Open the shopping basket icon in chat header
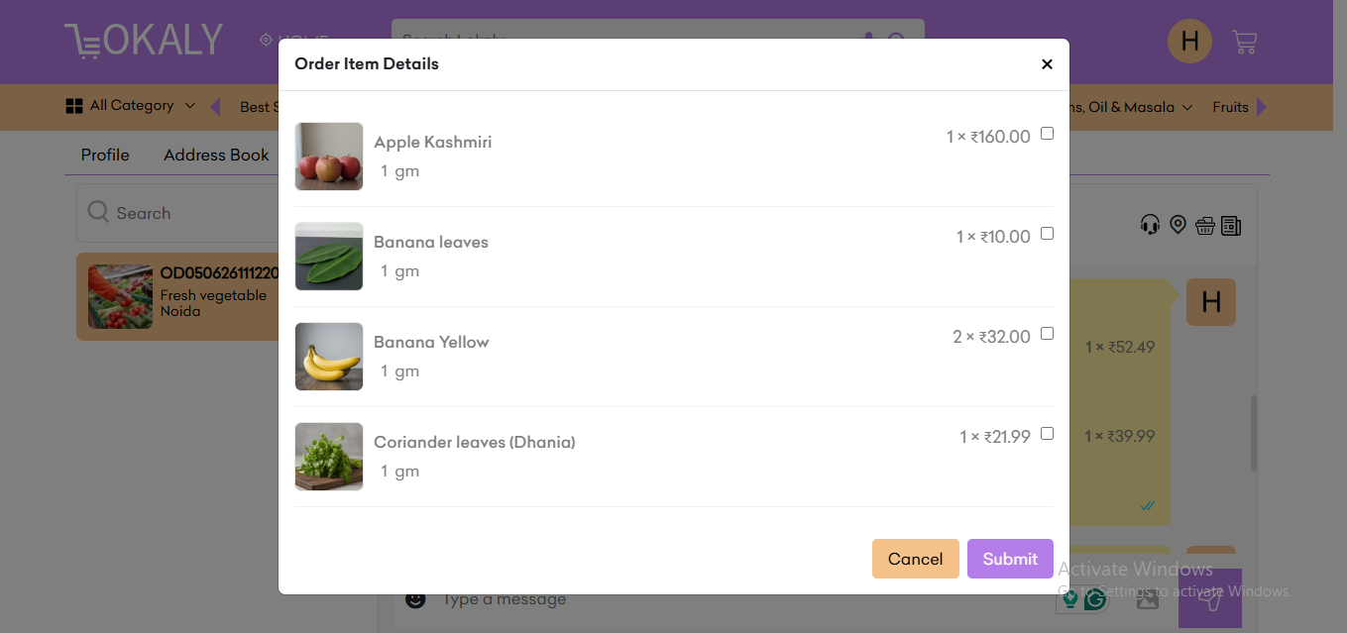1347x633 pixels. [1204, 226]
